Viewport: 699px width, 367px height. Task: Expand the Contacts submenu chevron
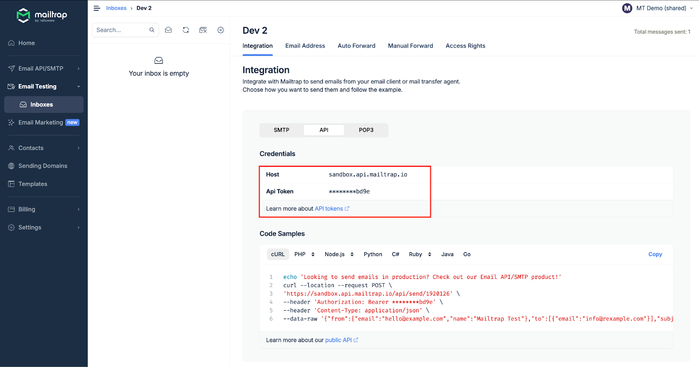coord(79,148)
